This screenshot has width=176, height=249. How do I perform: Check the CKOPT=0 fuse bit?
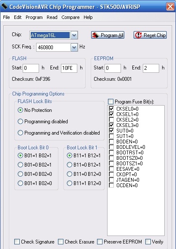pyautogui.click(x=111, y=174)
